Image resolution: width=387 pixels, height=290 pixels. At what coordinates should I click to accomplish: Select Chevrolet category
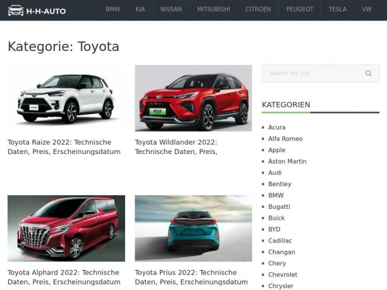(283, 275)
